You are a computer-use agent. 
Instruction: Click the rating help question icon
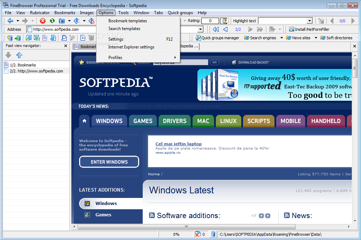pos(224,21)
